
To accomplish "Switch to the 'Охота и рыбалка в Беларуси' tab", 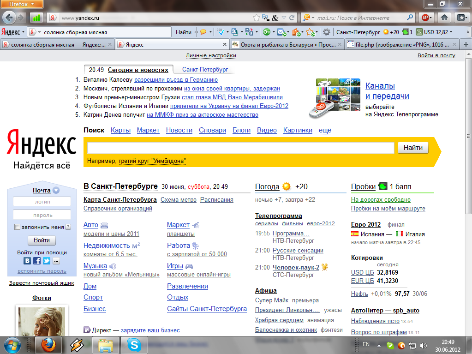I will (x=286, y=45).
